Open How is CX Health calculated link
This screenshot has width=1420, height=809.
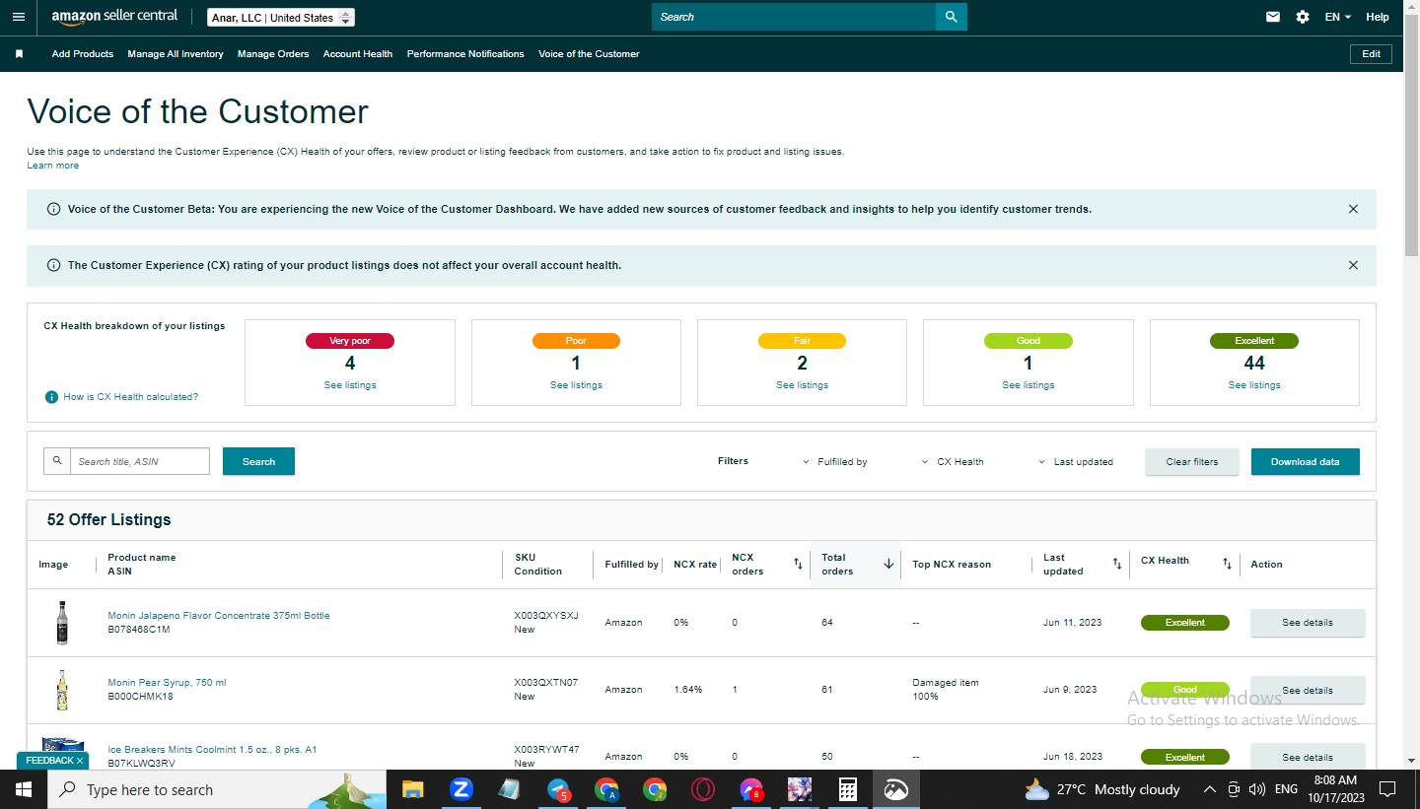(x=130, y=397)
